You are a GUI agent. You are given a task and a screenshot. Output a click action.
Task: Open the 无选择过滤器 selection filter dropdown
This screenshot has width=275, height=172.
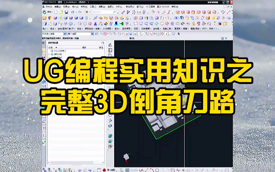(65, 34)
